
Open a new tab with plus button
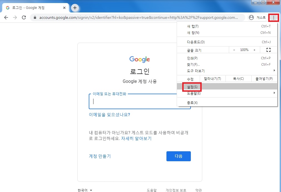click(x=75, y=8)
